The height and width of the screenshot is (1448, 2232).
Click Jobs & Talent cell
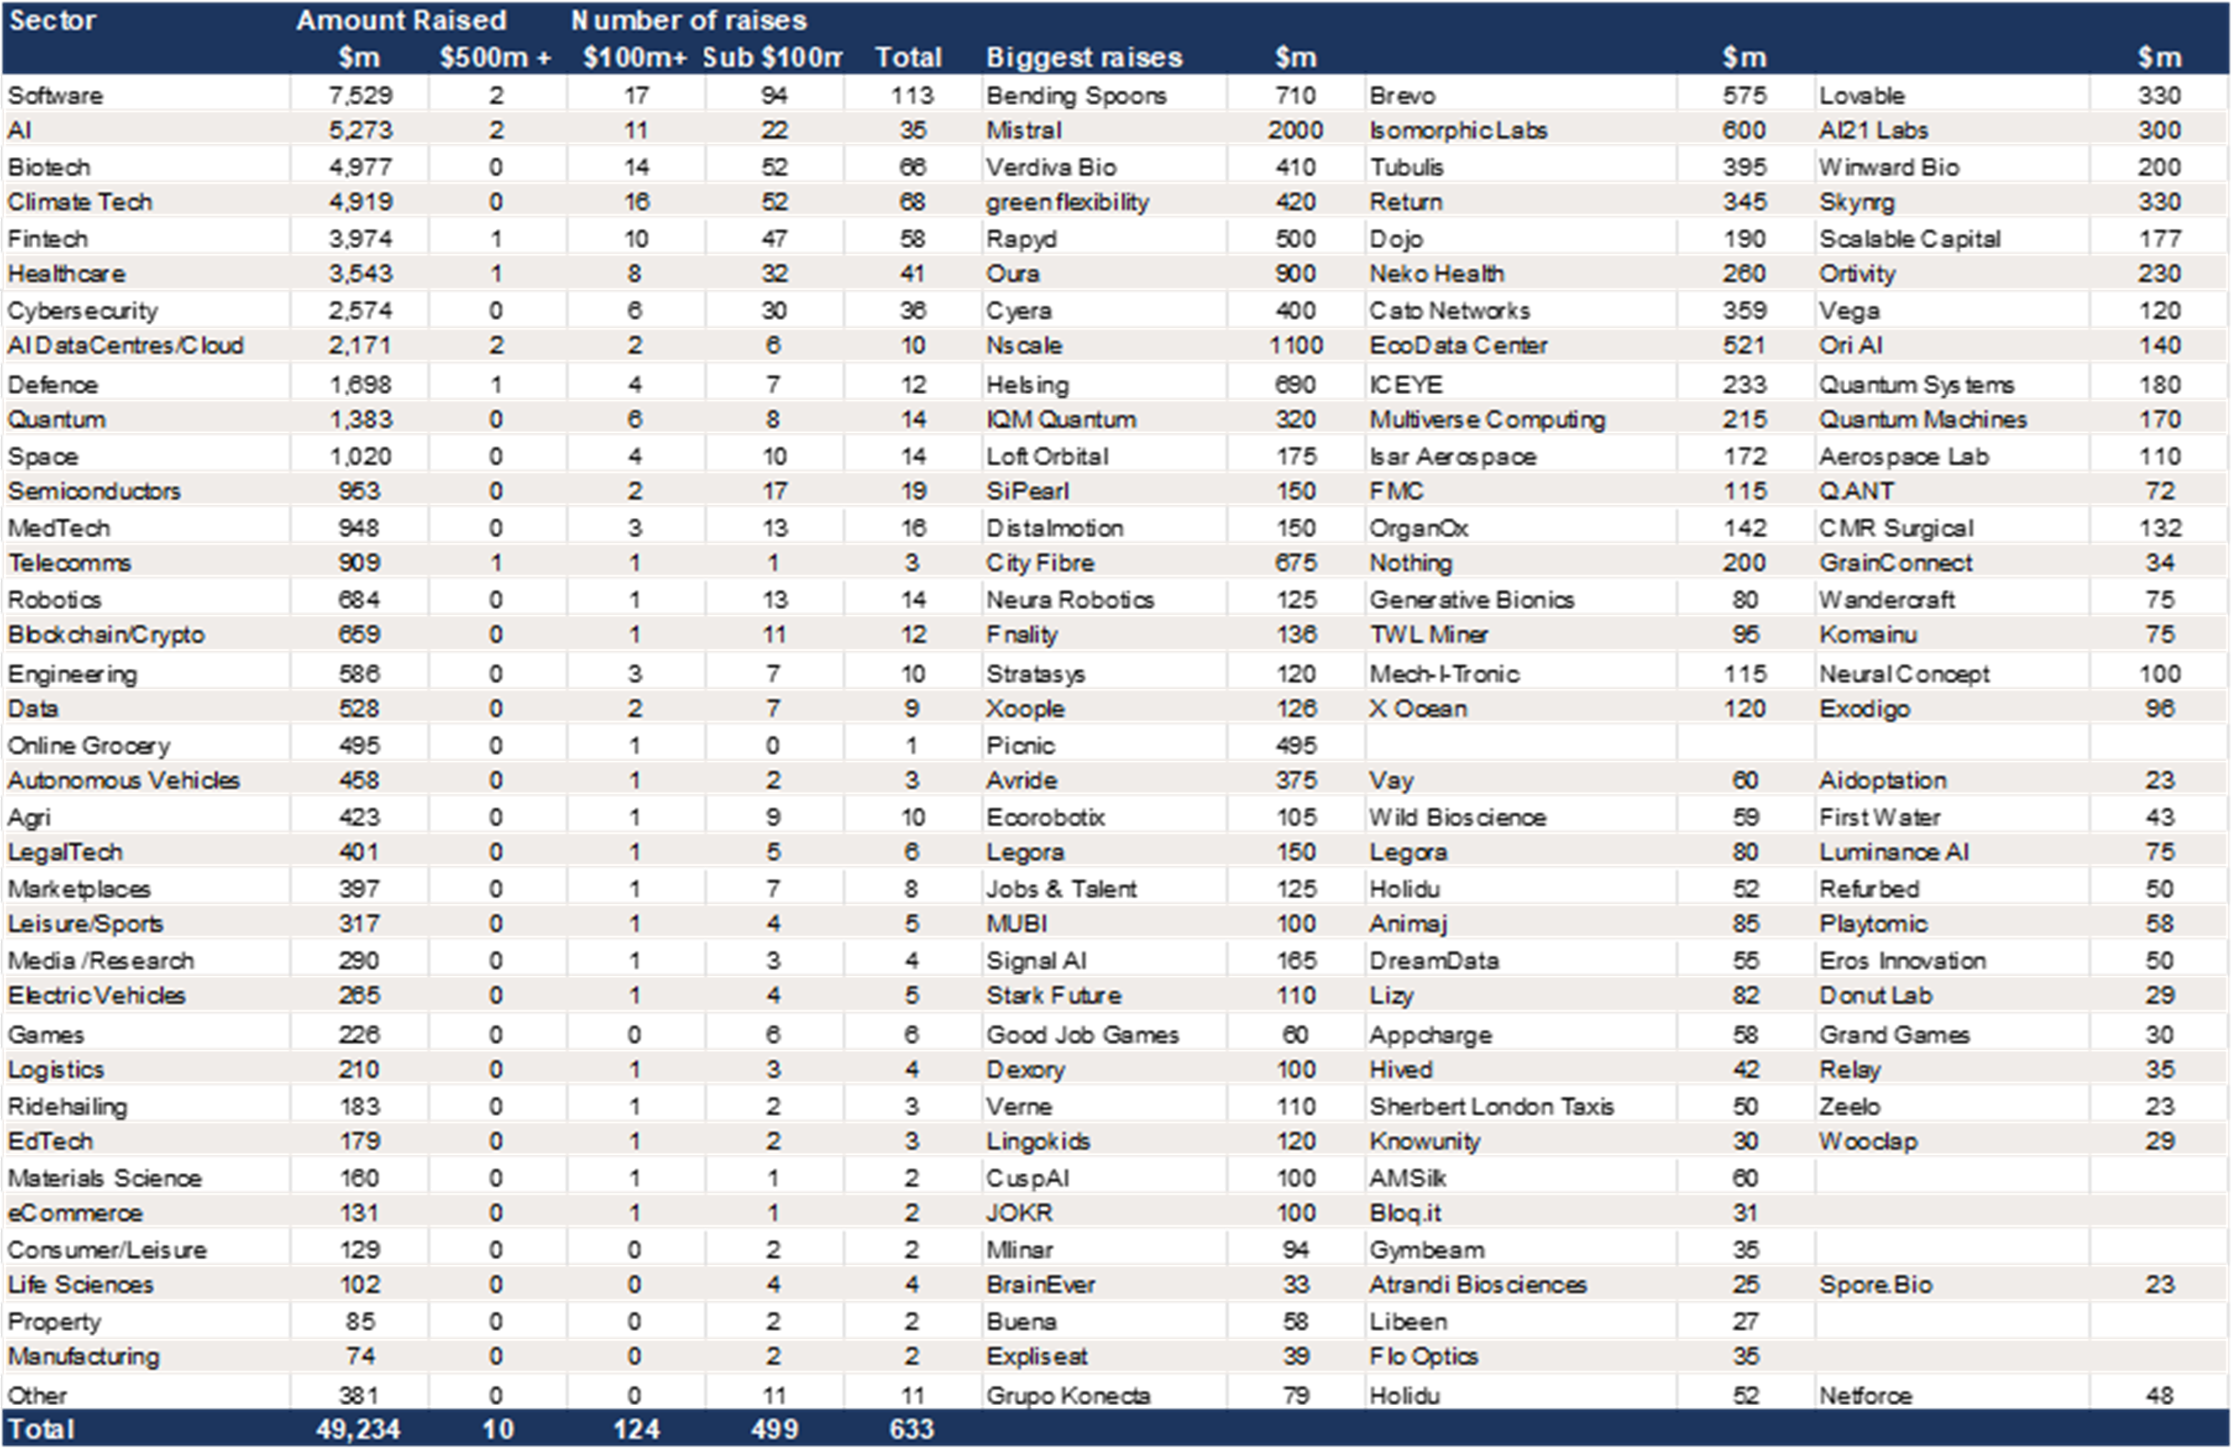pos(1061,889)
